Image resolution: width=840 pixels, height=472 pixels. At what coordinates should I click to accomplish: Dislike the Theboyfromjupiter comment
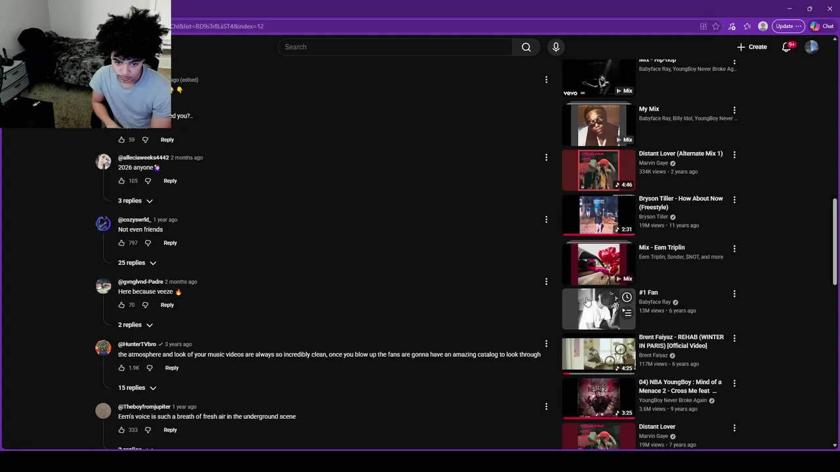coord(148,430)
